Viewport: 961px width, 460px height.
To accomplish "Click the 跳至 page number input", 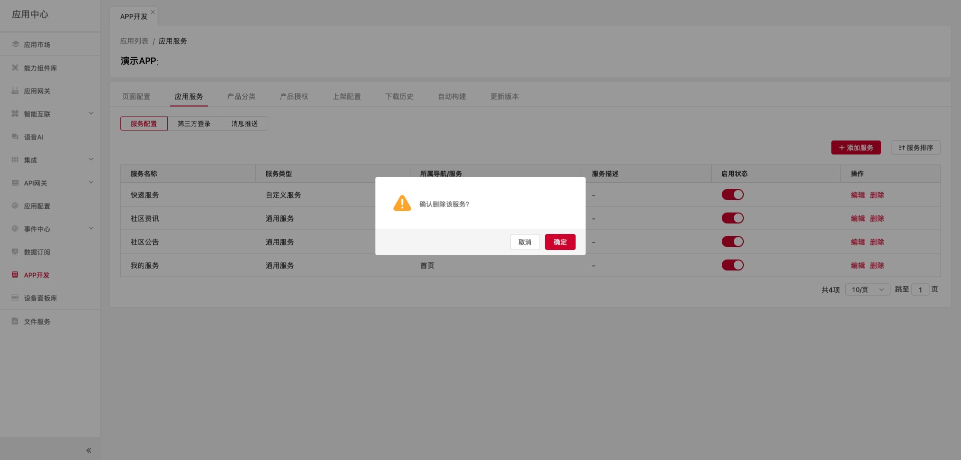I will [920, 289].
